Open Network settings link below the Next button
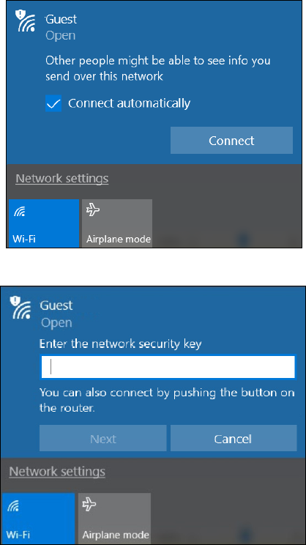306x545 pixels. (57, 472)
